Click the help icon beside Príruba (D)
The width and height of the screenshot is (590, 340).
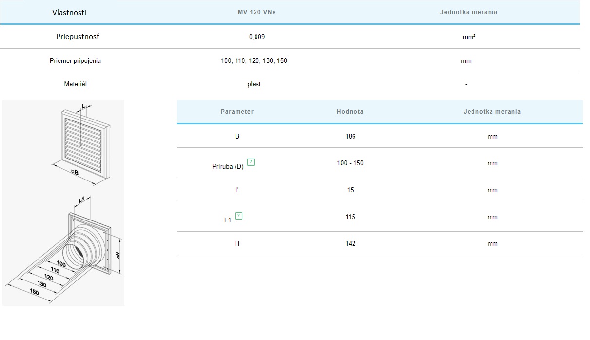[x=251, y=162]
